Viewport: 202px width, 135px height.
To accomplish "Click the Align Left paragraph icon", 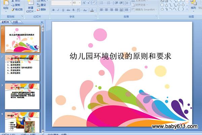I will (102, 10).
